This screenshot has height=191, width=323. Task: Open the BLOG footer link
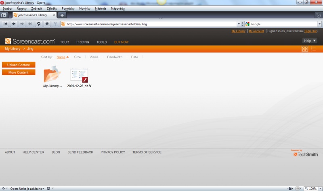[56, 152]
